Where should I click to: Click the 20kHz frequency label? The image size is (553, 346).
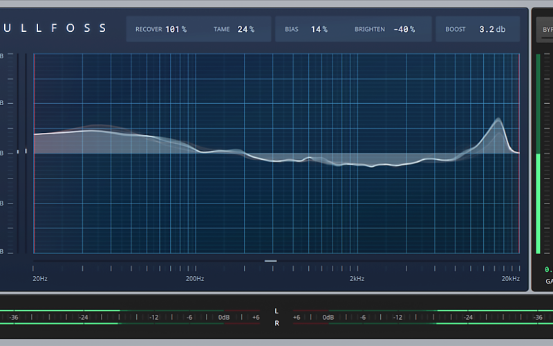tap(511, 279)
